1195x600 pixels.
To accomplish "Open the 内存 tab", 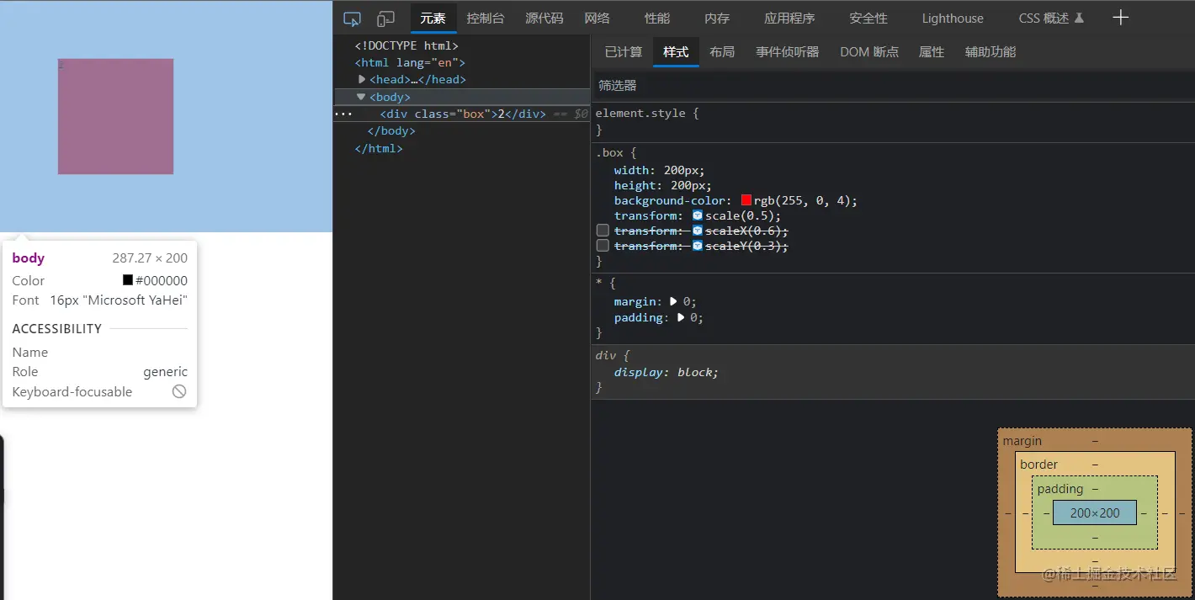I will (717, 18).
